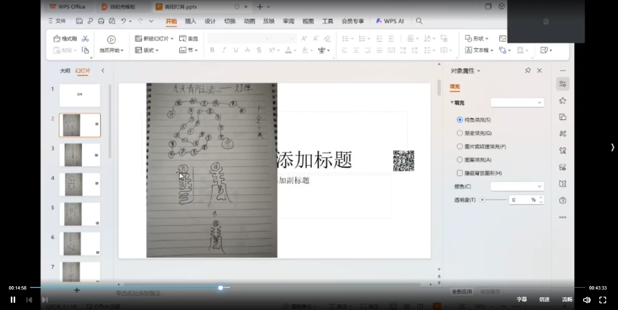
Task: Select Pattern fill (图案填充) radio button
Action: tap(460, 160)
